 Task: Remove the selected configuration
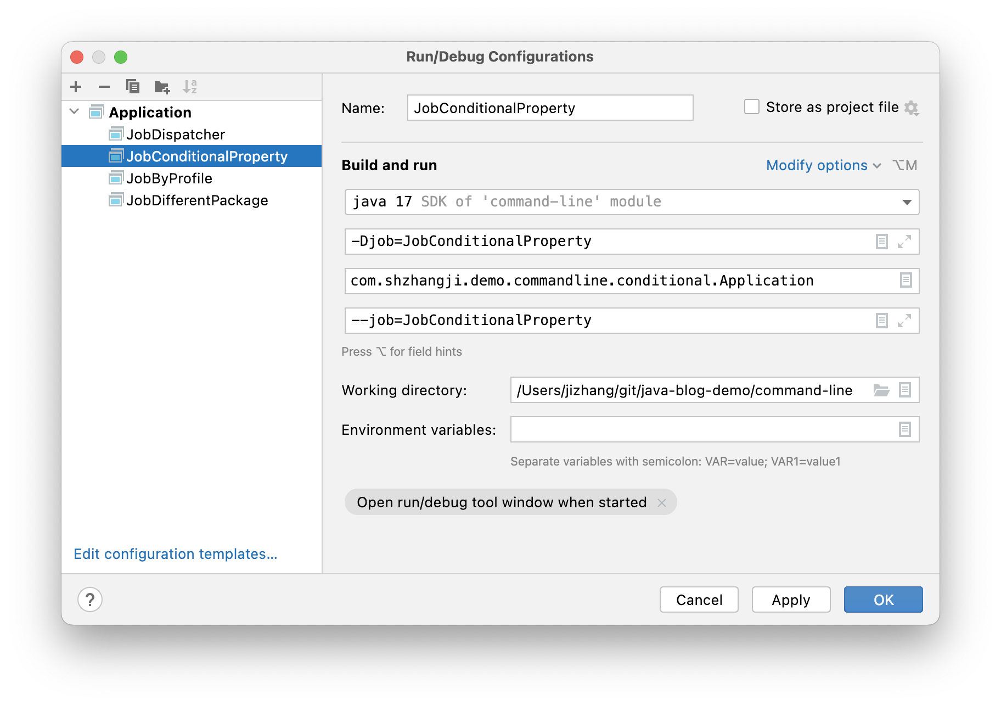click(104, 87)
